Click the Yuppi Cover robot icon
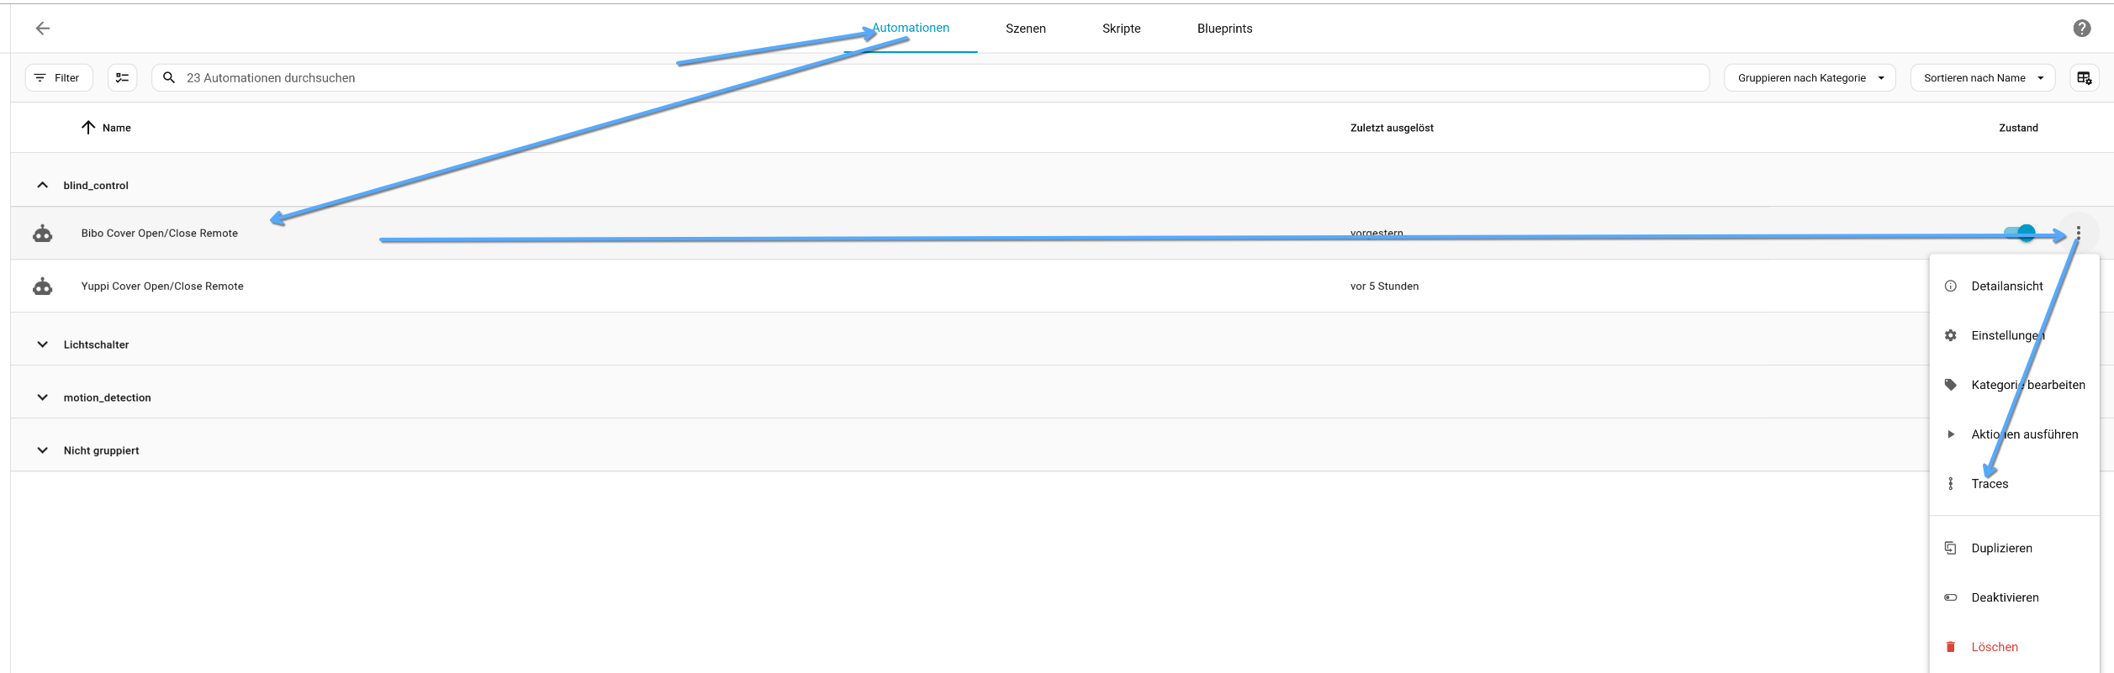The width and height of the screenshot is (2114, 673). 43,287
